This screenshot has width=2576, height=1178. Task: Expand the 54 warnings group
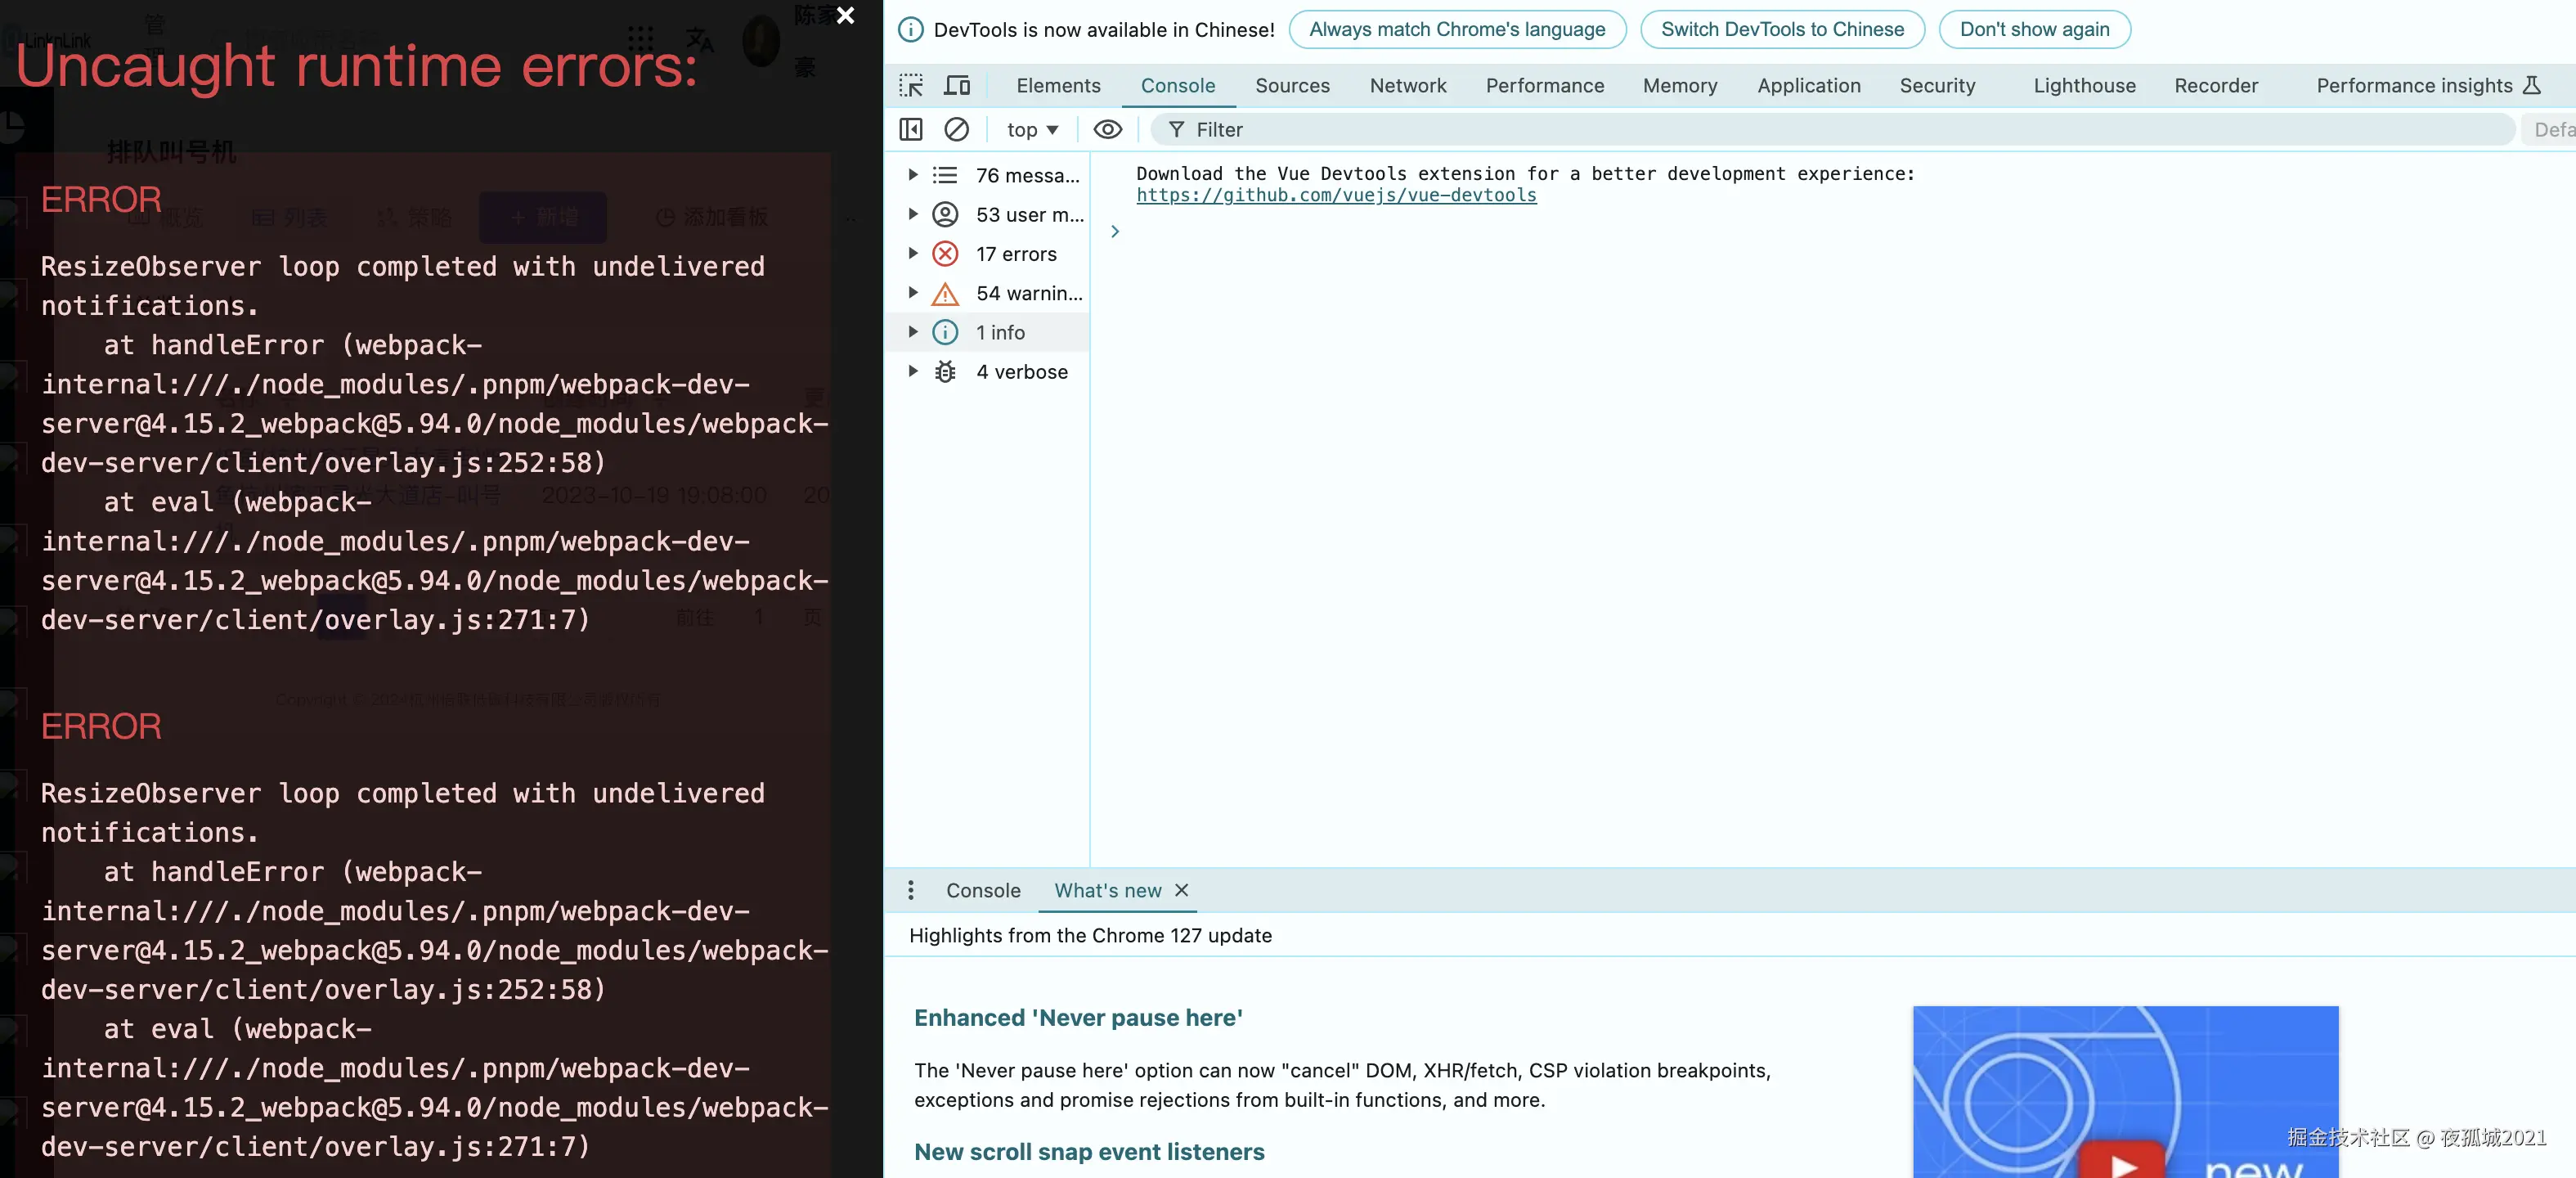point(913,293)
